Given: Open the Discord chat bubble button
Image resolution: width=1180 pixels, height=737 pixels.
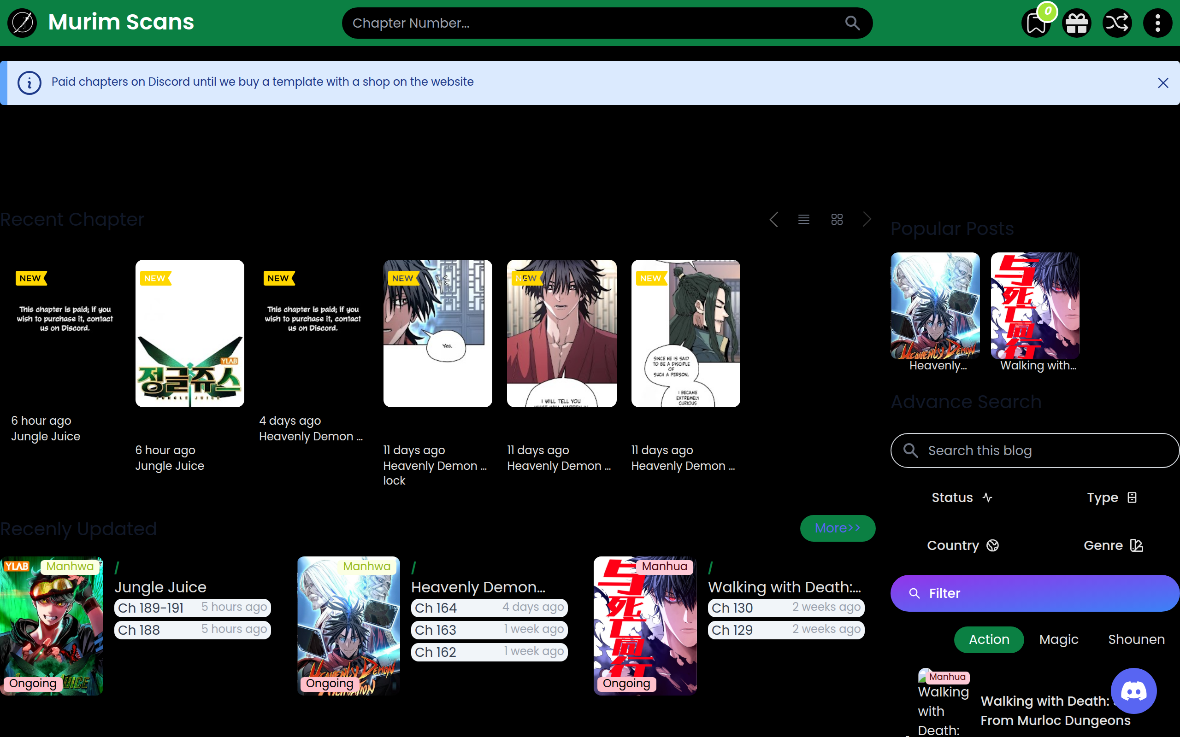Looking at the screenshot, I should [1134, 690].
